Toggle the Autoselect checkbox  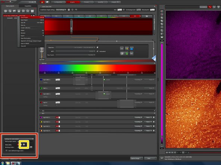tap(97, 51)
